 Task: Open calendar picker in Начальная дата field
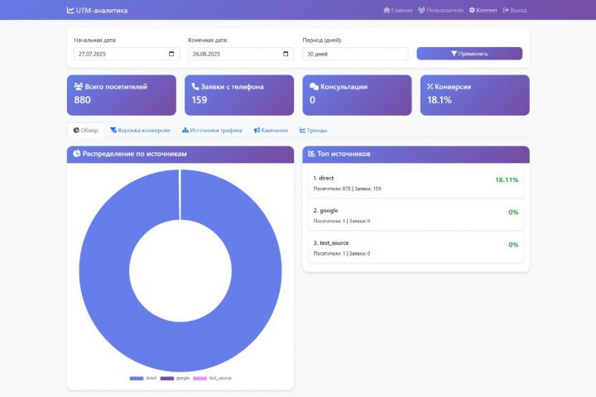pyautogui.click(x=171, y=54)
